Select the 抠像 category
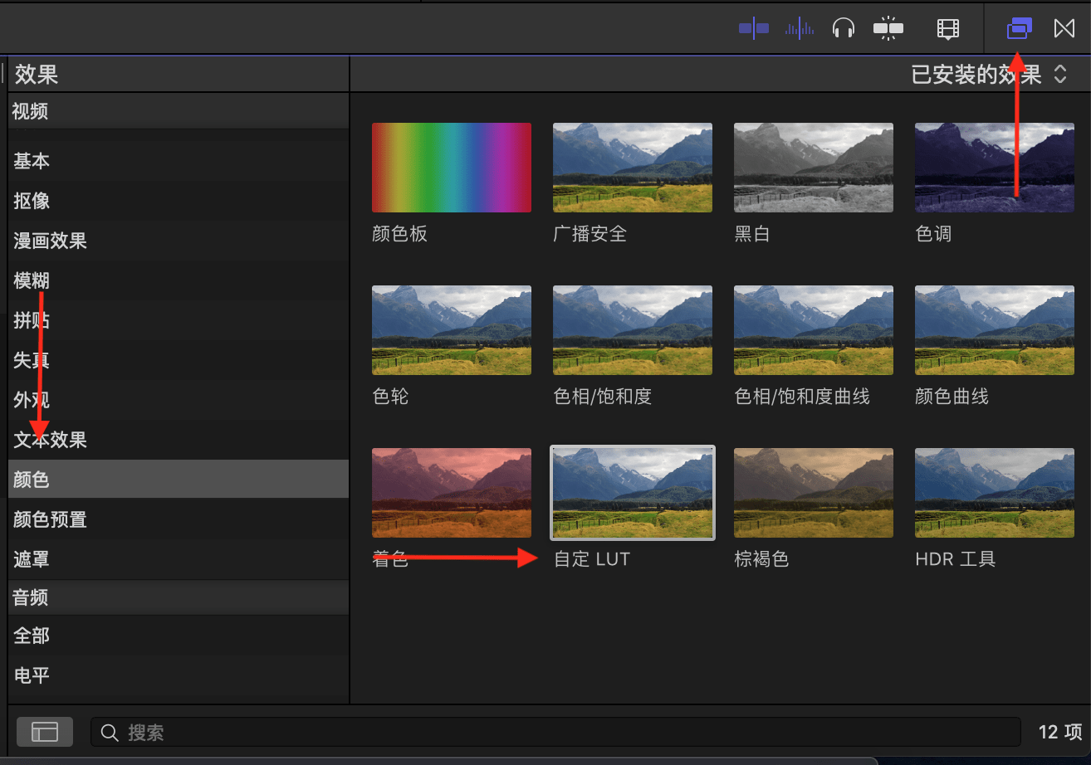The image size is (1091, 765). [x=32, y=201]
